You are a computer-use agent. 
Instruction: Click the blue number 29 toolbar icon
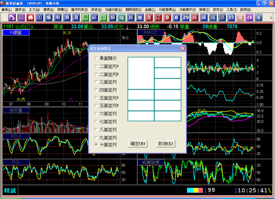click(185, 17)
